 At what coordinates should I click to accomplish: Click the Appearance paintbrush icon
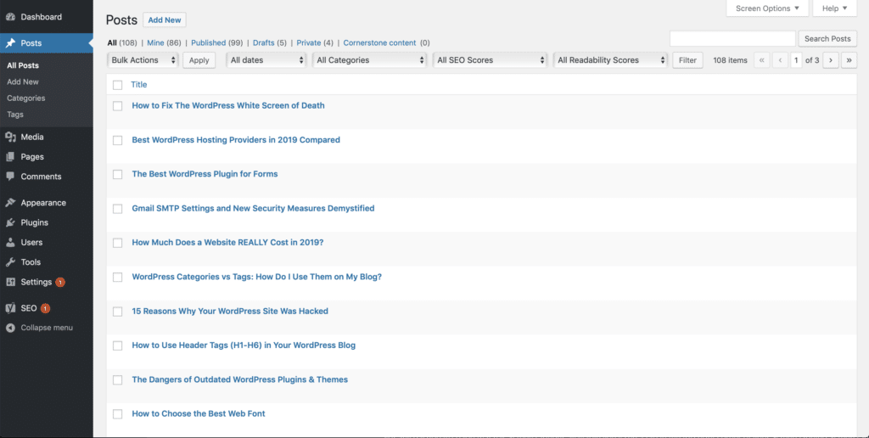point(10,203)
